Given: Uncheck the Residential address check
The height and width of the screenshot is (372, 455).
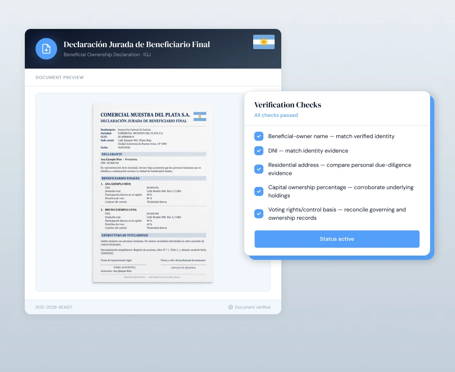Looking at the screenshot, I should pos(259,169).
